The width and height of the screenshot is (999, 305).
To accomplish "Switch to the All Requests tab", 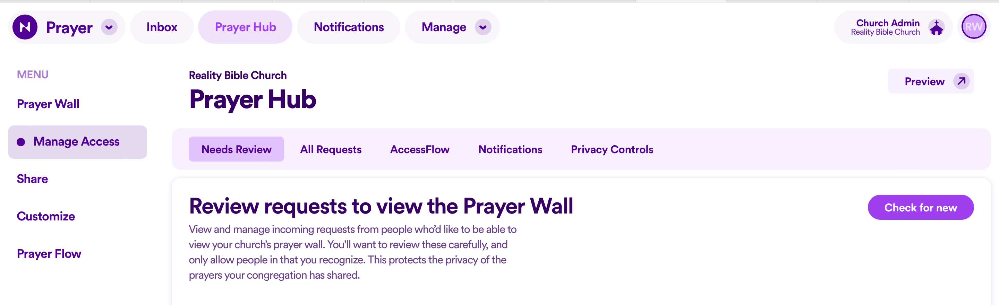I will (331, 149).
